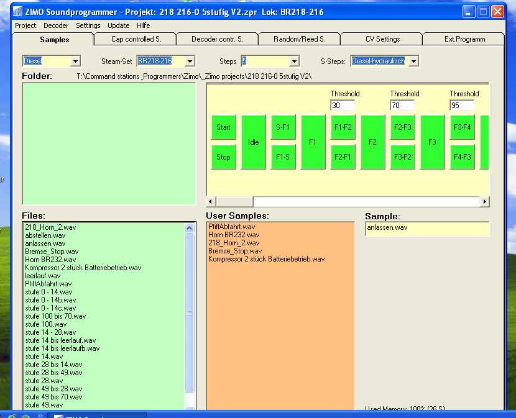This screenshot has width=516, height=418.
Task: Click the ZIMO Soundprogrammer title bar icon
Action: [17, 12]
